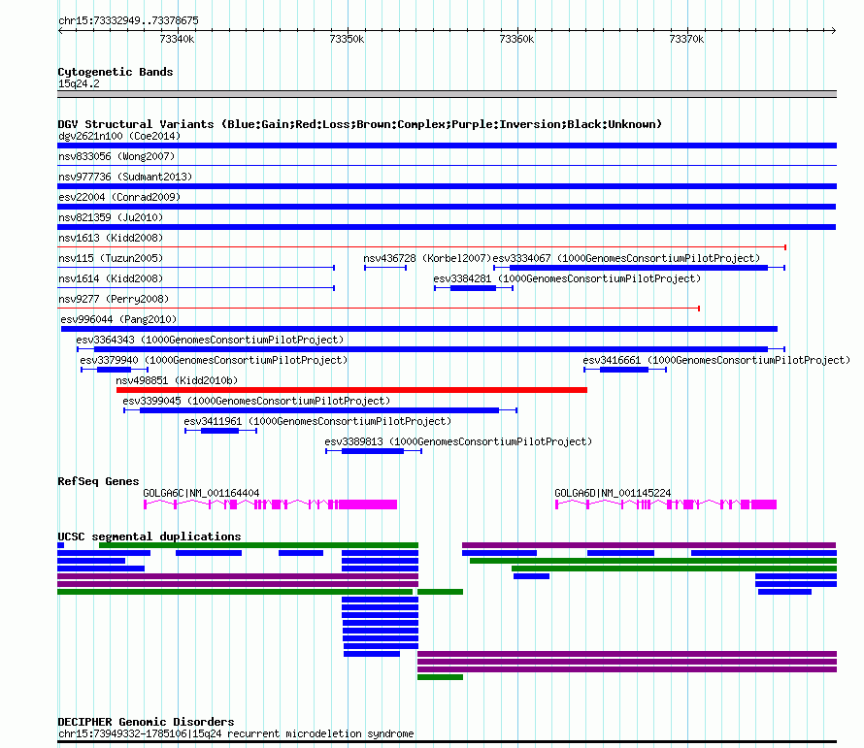Click the esv3389813 thick blue bar

click(373, 452)
